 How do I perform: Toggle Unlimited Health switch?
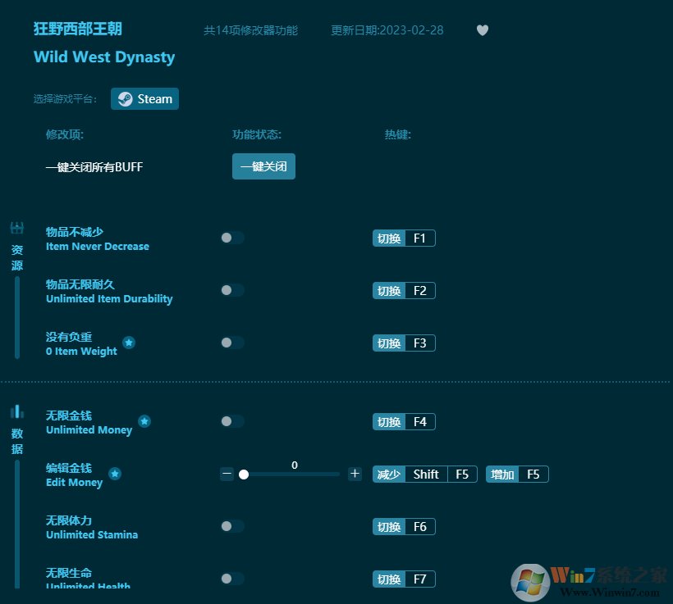232,579
